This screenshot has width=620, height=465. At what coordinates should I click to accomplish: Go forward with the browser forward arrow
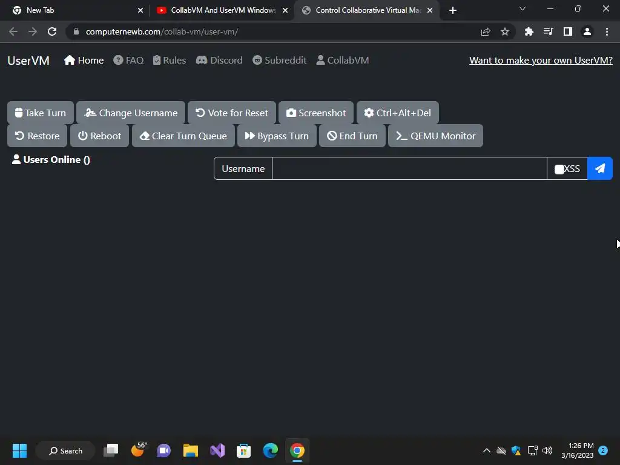pyautogui.click(x=33, y=31)
